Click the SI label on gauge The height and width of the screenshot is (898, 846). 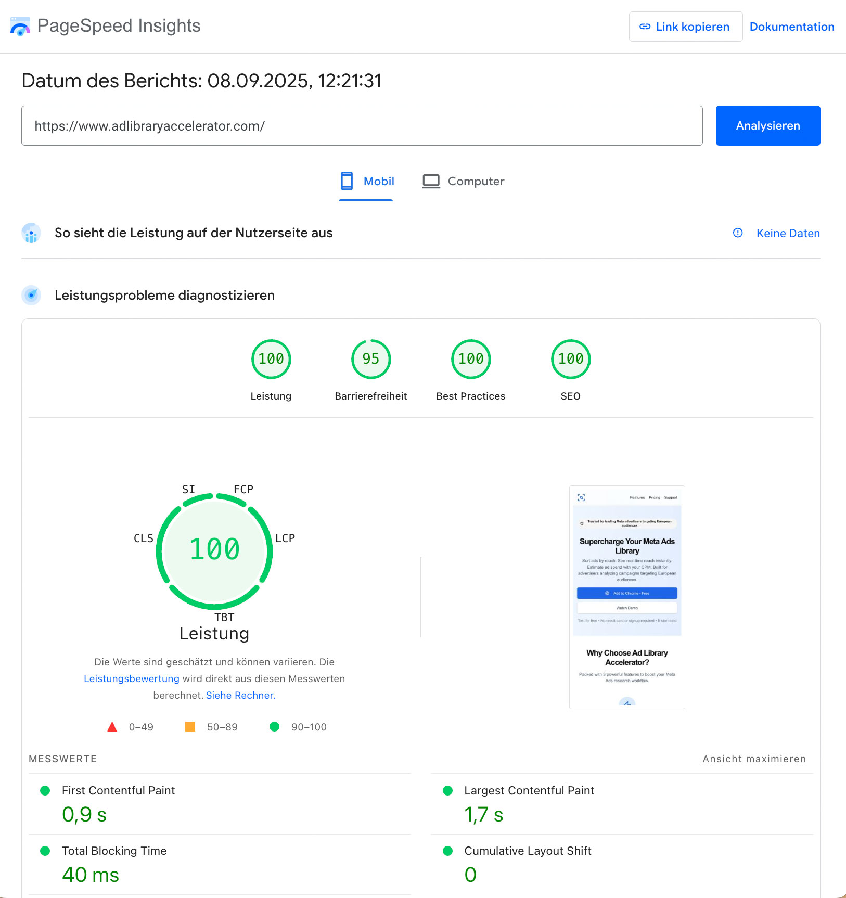tap(188, 489)
